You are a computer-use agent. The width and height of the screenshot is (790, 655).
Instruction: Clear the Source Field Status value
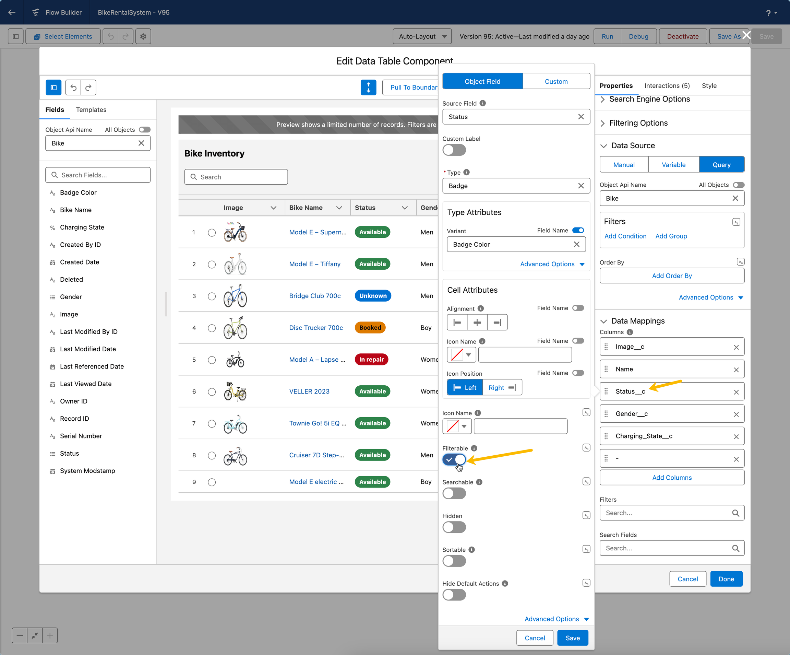pos(581,117)
